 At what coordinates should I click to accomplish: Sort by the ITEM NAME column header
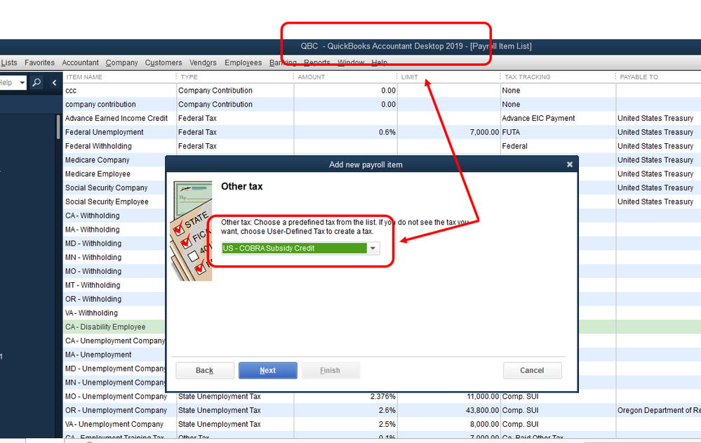[x=84, y=77]
